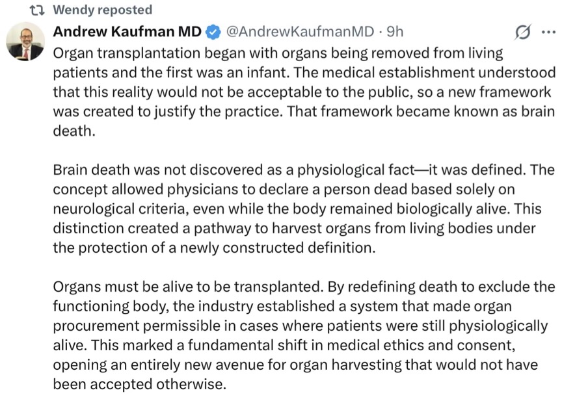Open the "Wendy reposted" label
This screenshot has width=562, height=399.
[102, 10]
